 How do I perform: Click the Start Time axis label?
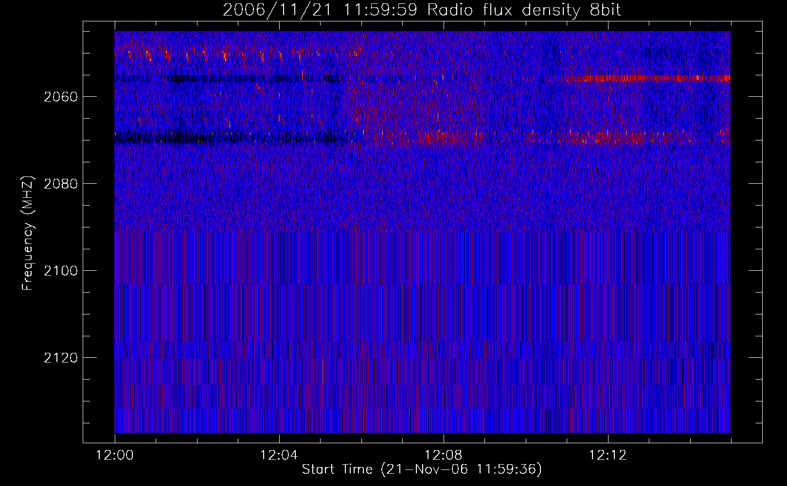click(422, 469)
